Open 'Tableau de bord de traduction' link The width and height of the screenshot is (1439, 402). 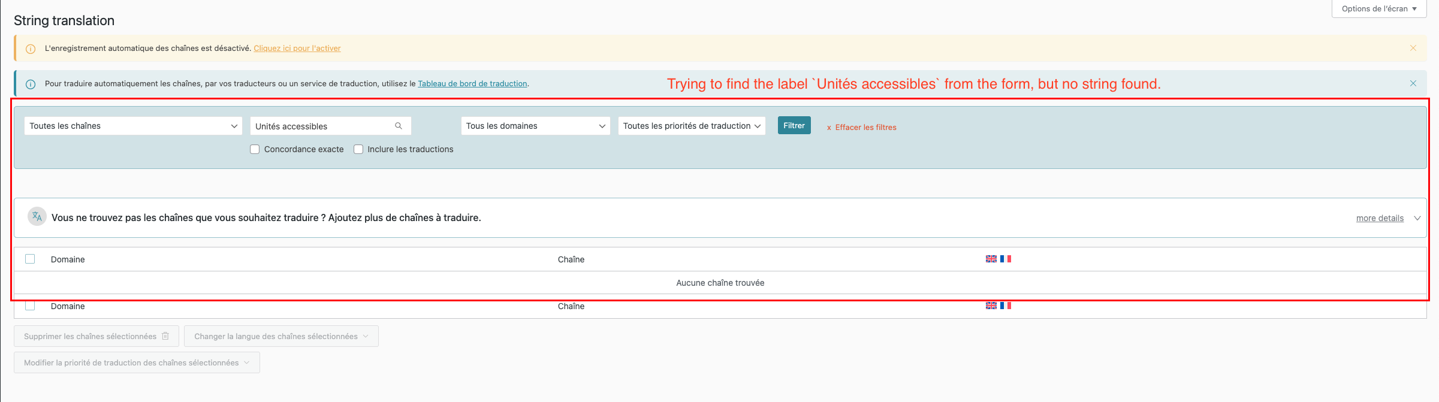[x=472, y=84]
